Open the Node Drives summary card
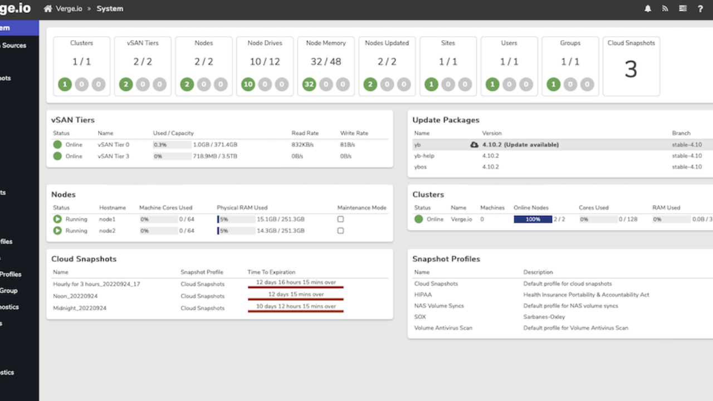The image size is (713, 401). click(x=265, y=66)
